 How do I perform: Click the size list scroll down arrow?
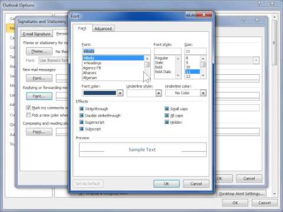pyautogui.click(x=203, y=75)
